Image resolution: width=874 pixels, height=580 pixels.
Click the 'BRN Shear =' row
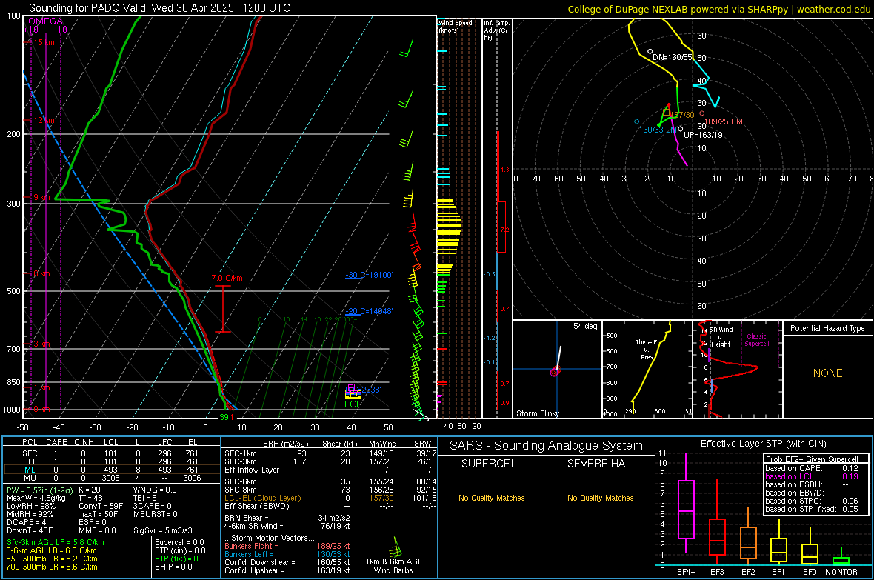pyautogui.click(x=287, y=518)
